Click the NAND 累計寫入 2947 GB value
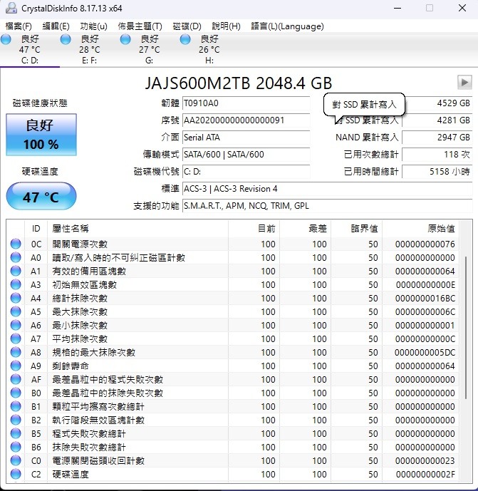This screenshot has width=478, height=491. coord(437,137)
